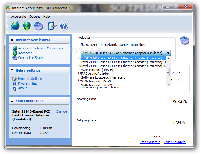The image size is (201, 154).
Task: Choose Software Loopback Interface 1
Action: point(123,77)
